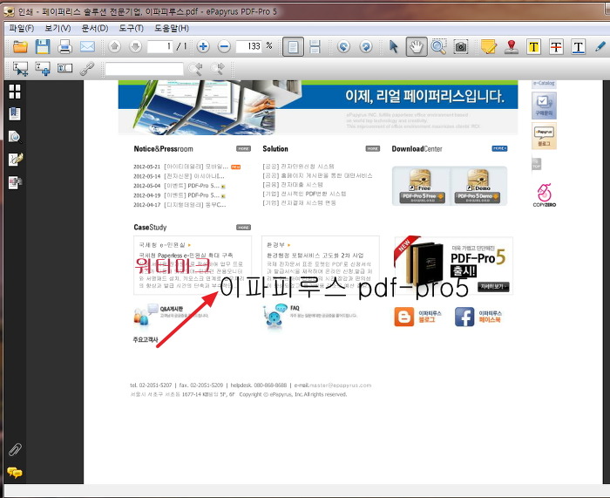Switch to continuous page view icon

315,47
